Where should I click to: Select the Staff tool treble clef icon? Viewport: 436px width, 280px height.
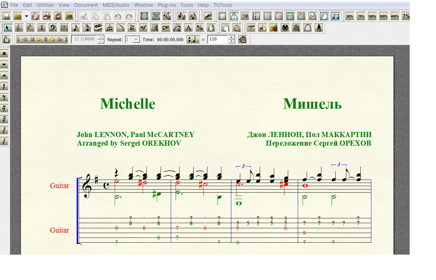pos(18,28)
